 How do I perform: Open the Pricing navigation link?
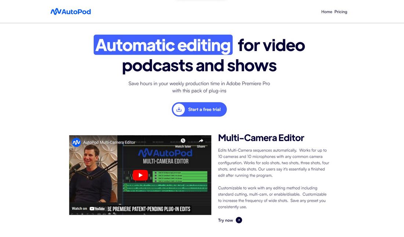coord(340,12)
